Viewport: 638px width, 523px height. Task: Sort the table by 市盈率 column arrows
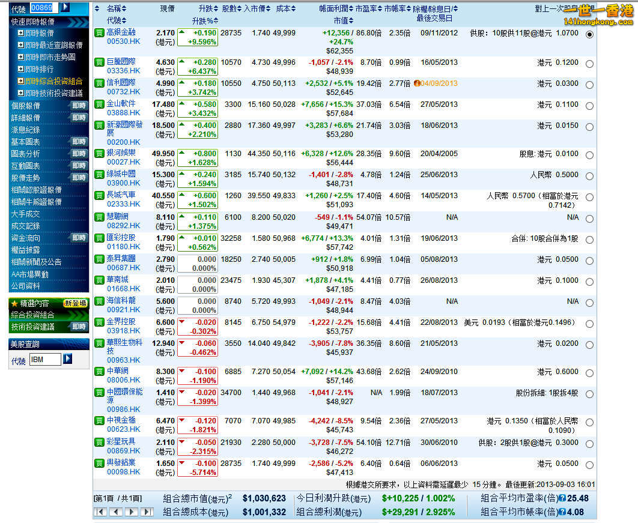coord(380,8)
